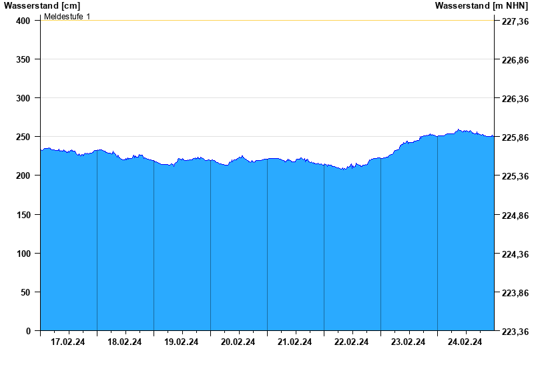Click the Wasserstand [cm] axis title
Screen dimensions: 534x367
click(x=41, y=5)
